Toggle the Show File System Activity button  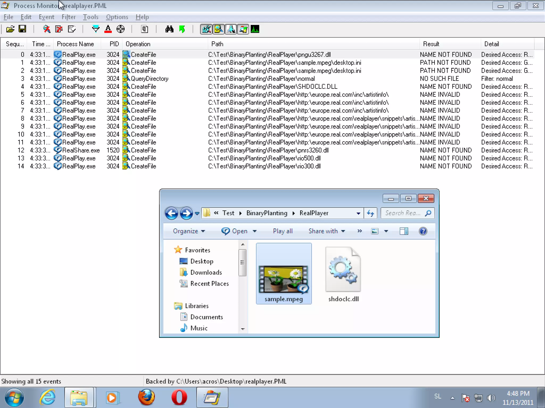coord(218,29)
